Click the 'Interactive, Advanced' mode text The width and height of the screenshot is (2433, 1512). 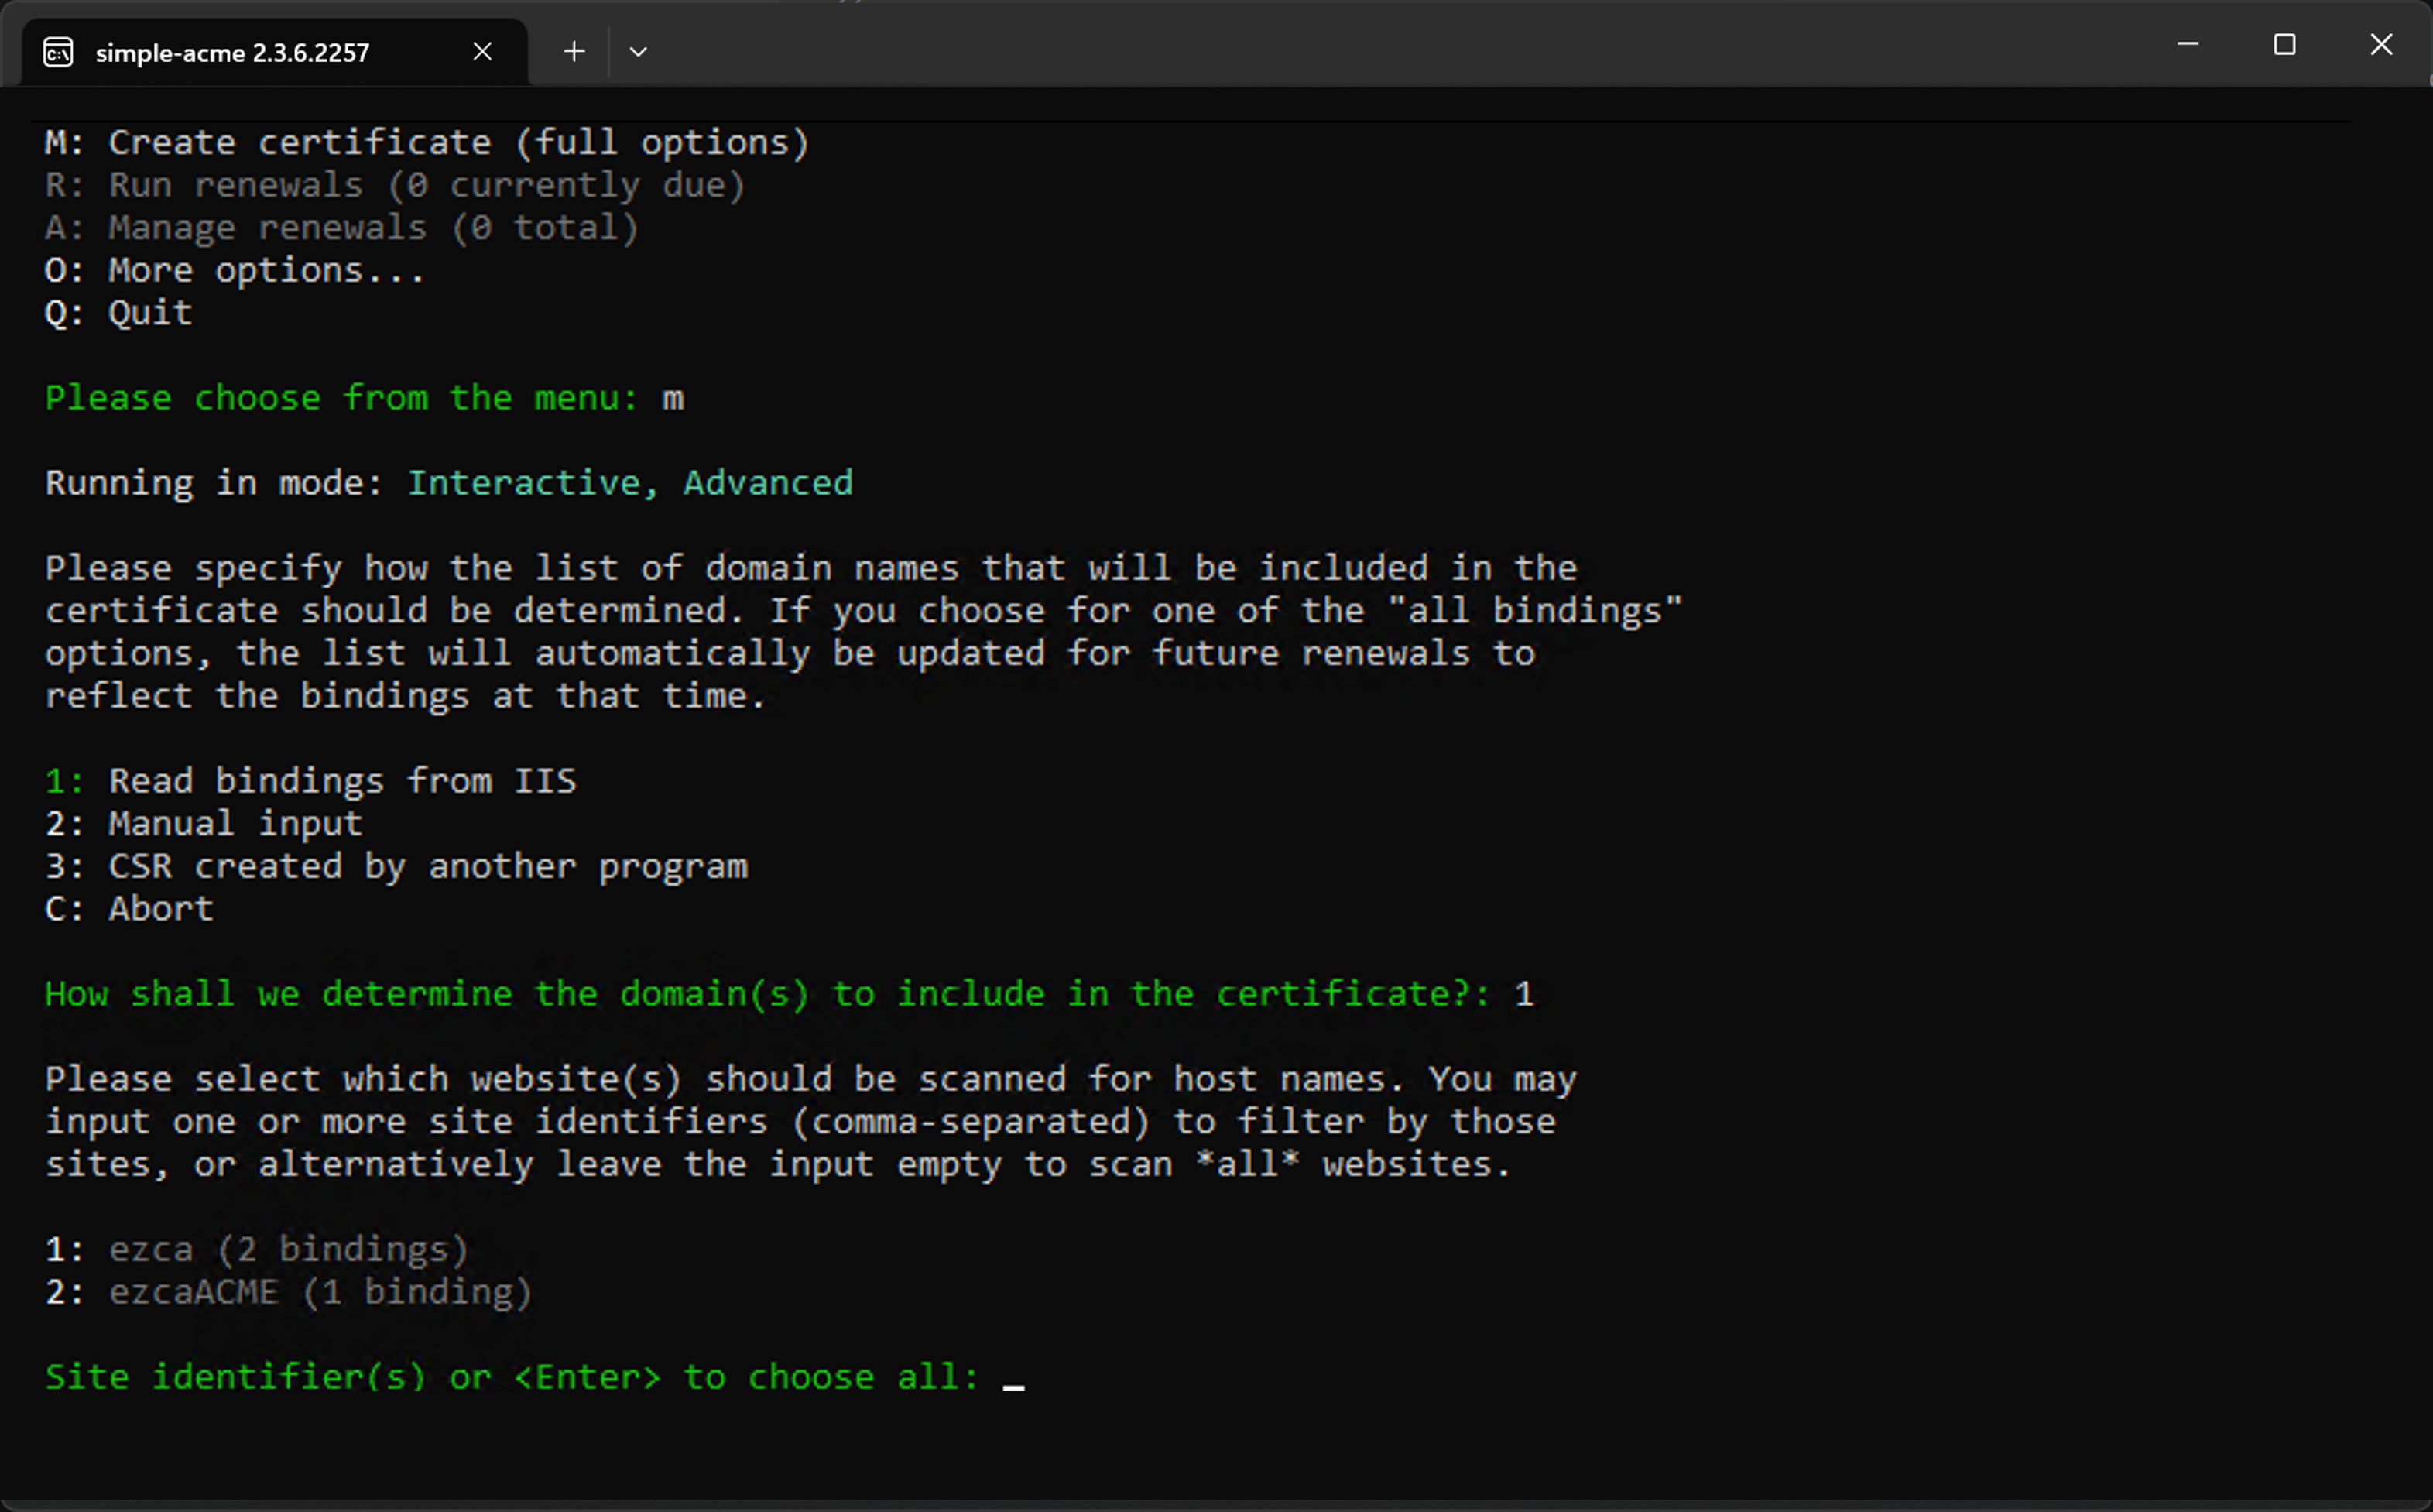point(630,484)
